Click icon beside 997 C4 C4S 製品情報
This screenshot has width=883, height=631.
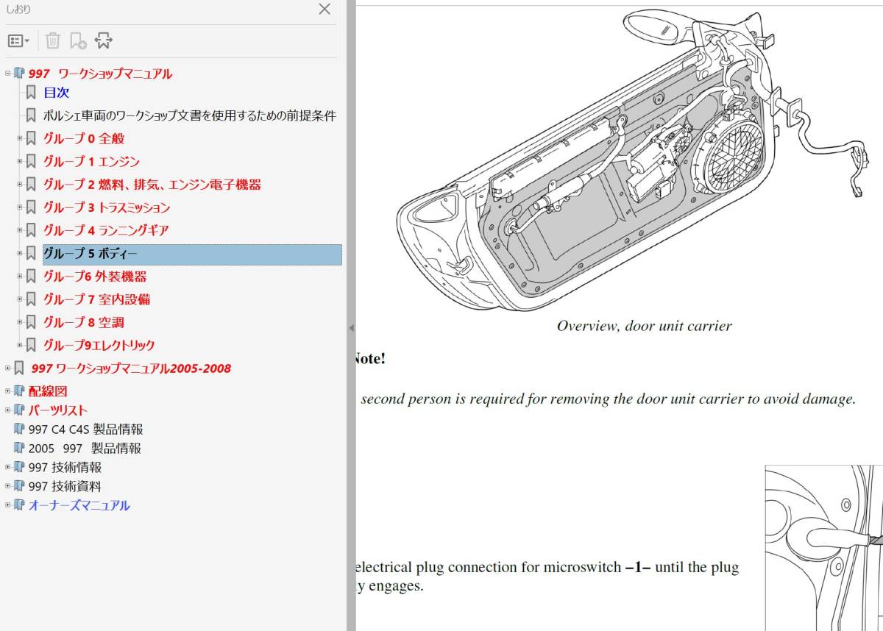pos(19,429)
